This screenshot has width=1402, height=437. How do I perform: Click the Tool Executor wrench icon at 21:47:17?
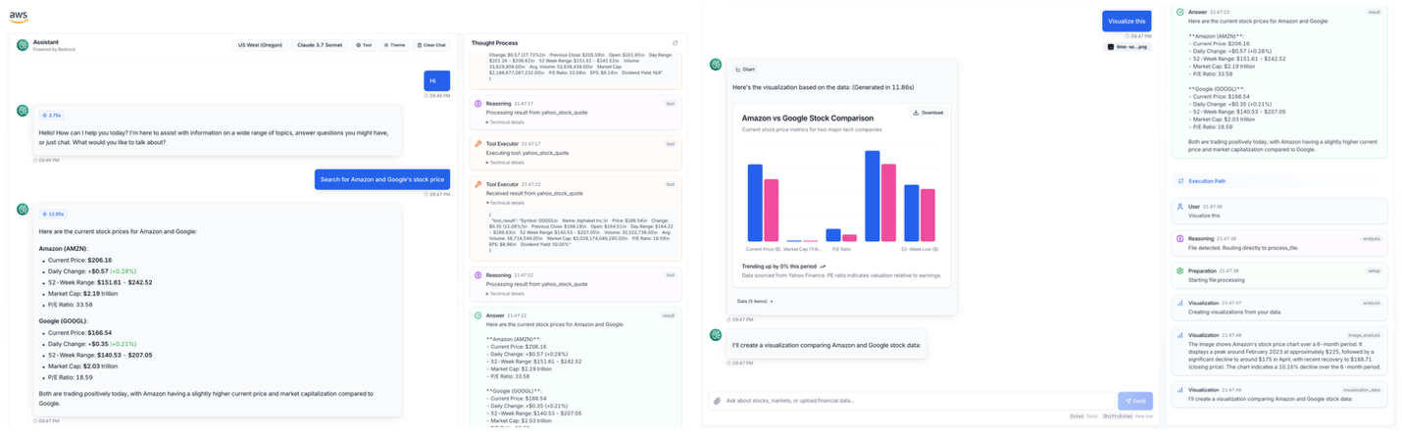coord(478,144)
